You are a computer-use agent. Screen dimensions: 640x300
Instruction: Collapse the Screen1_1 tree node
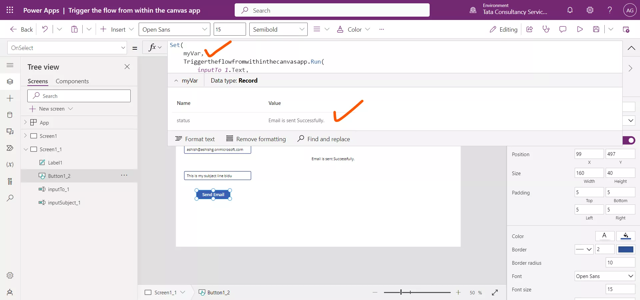point(26,149)
